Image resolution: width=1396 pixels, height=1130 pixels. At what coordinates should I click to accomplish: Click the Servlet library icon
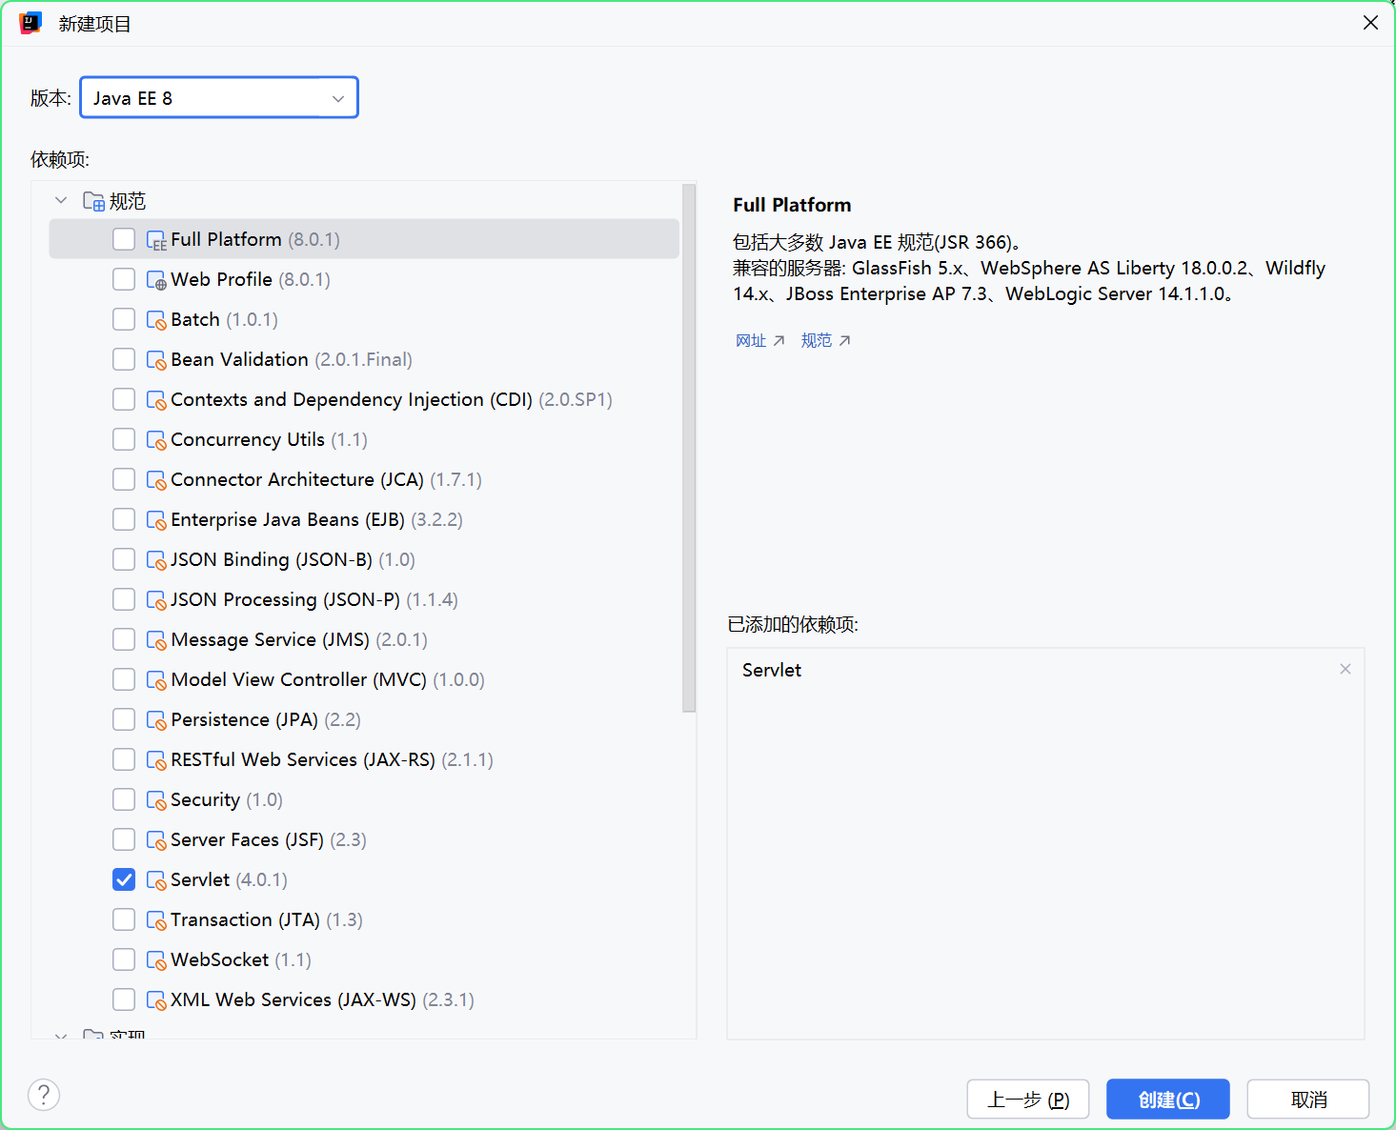pyautogui.click(x=156, y=880)
